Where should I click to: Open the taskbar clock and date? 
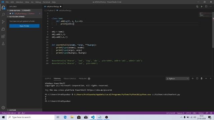[201, 117]
